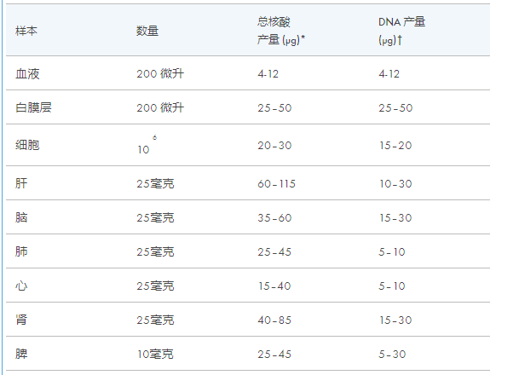Screen dimensions: 519x375
Task: Select the DNA 产量 (µg) header cell
Action: (402, 31)
